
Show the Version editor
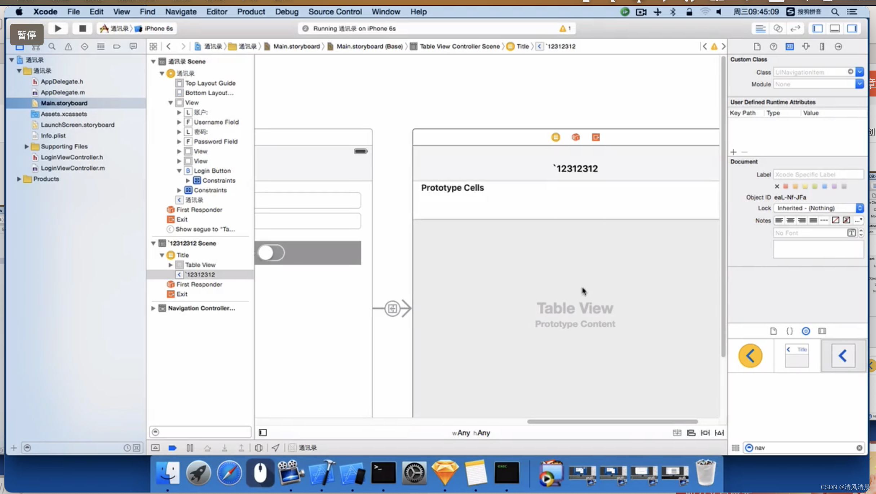pos(795,28)
